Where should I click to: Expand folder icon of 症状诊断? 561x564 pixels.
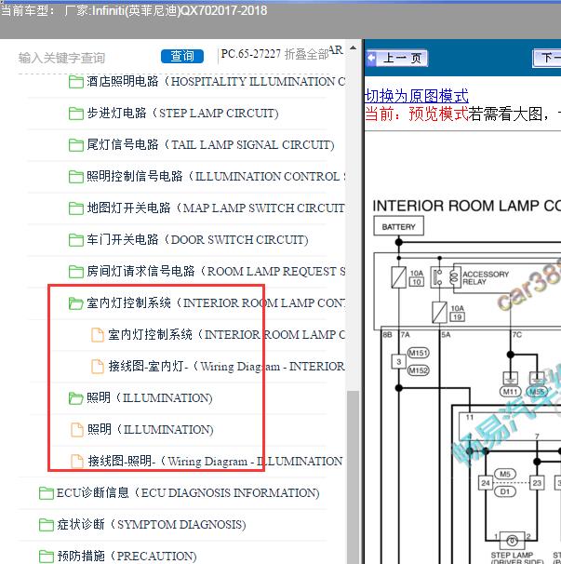pos(47,525)
